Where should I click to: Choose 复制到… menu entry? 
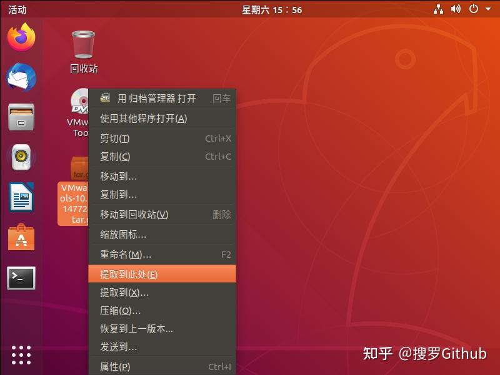(x=162, y=195)
